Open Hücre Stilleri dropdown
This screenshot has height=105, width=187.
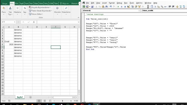tap(36, 14)
